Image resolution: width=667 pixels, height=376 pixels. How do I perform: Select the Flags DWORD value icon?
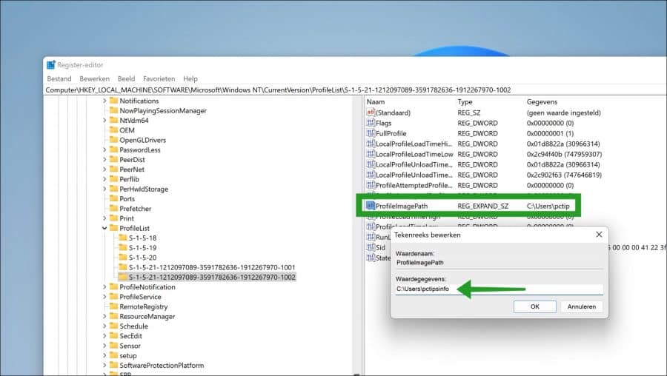(371, 123)
